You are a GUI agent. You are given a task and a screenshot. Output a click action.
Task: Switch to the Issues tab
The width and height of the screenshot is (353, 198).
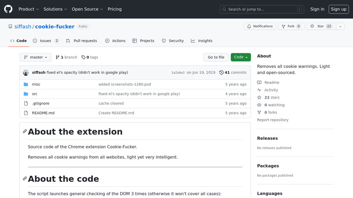pyautogui.click(x=45, y=41)
